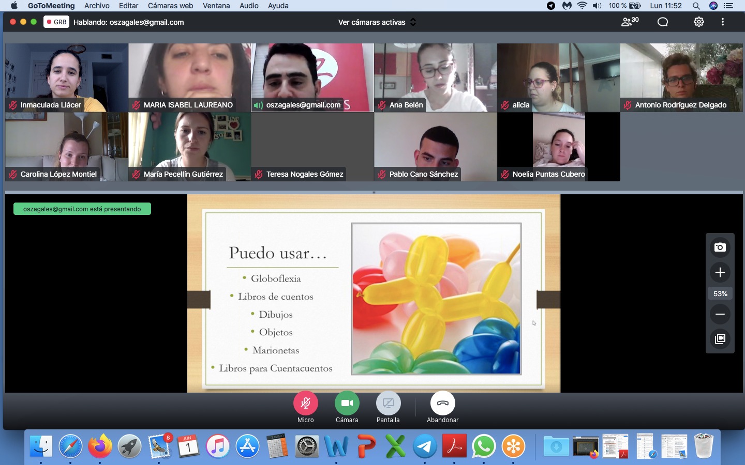Open the Archivo menu
This screenshot has height=465, width=745.
click(x=97, y=6)
